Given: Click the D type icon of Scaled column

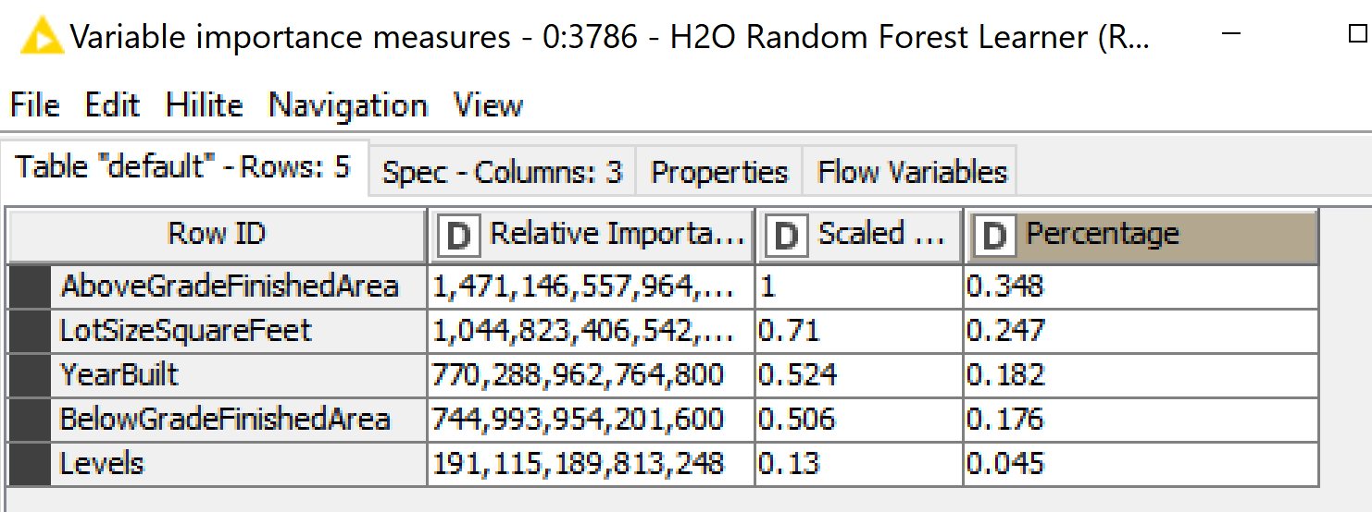Looking at the screenshot, I should tap(786, 237).
